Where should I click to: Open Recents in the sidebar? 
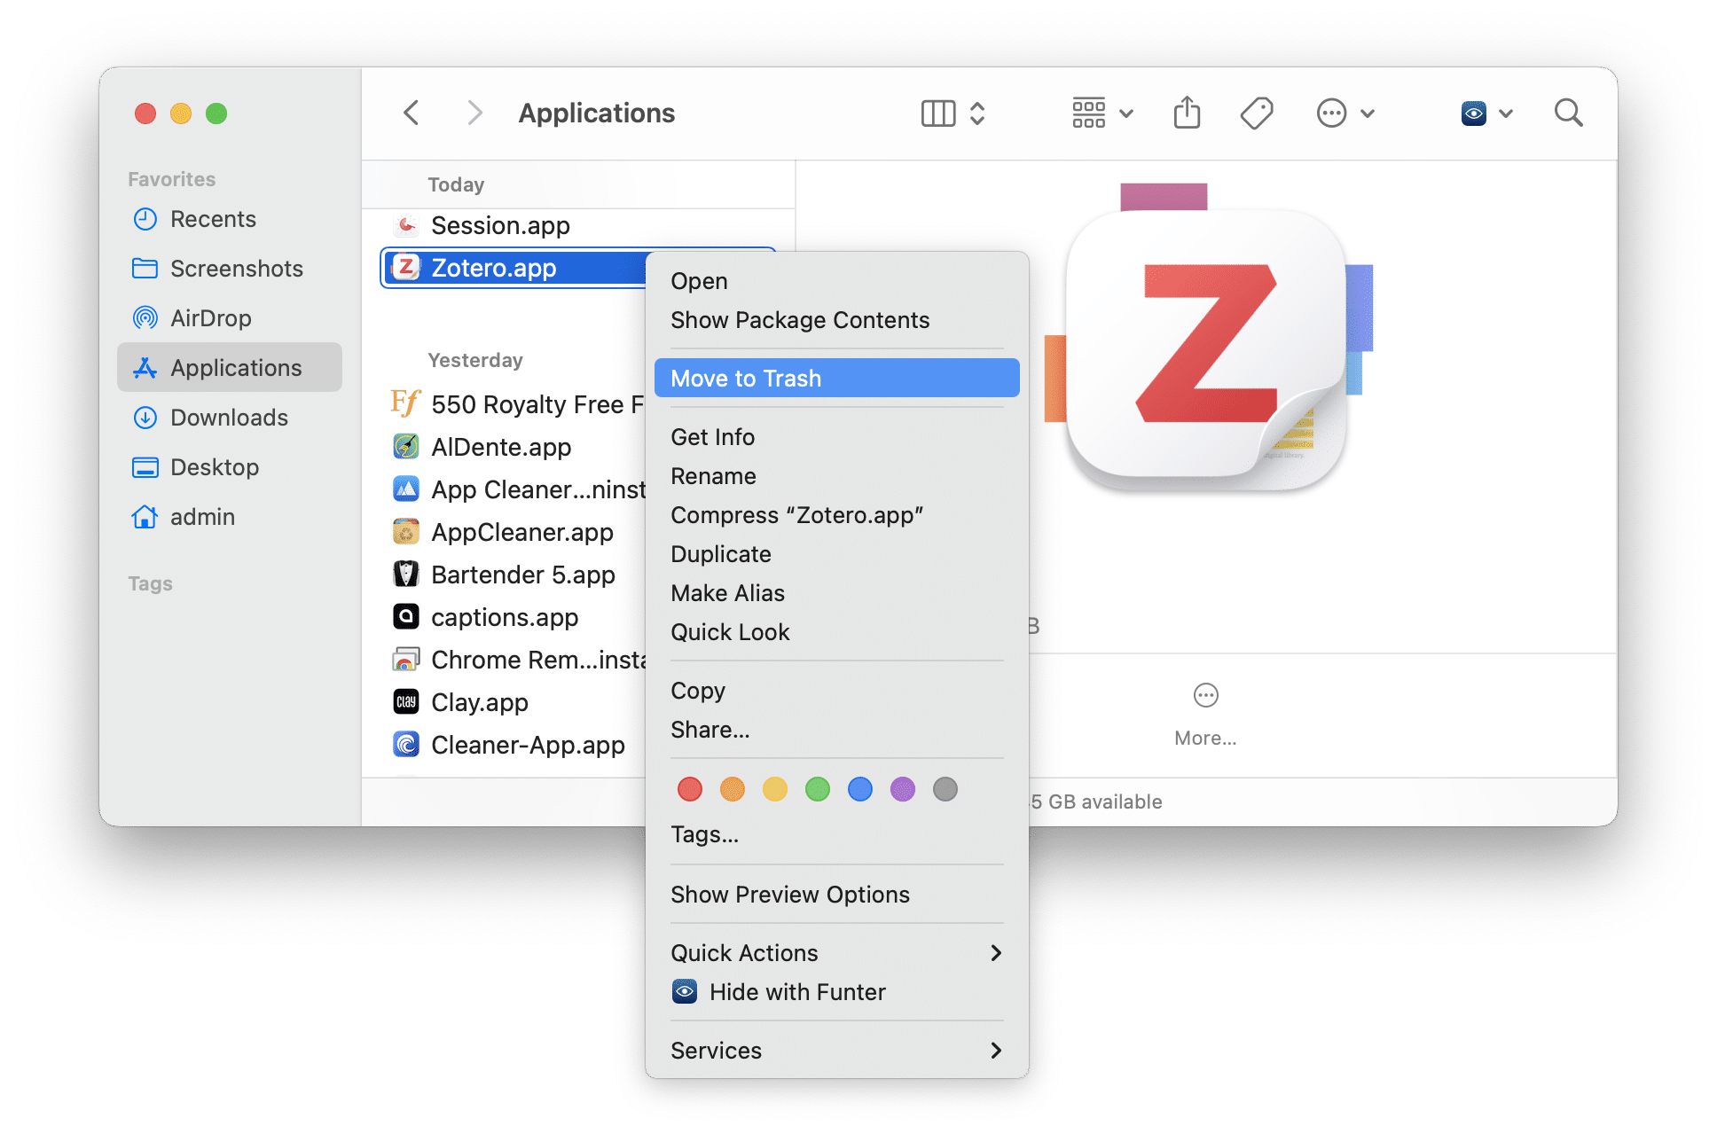pos(229,219)
